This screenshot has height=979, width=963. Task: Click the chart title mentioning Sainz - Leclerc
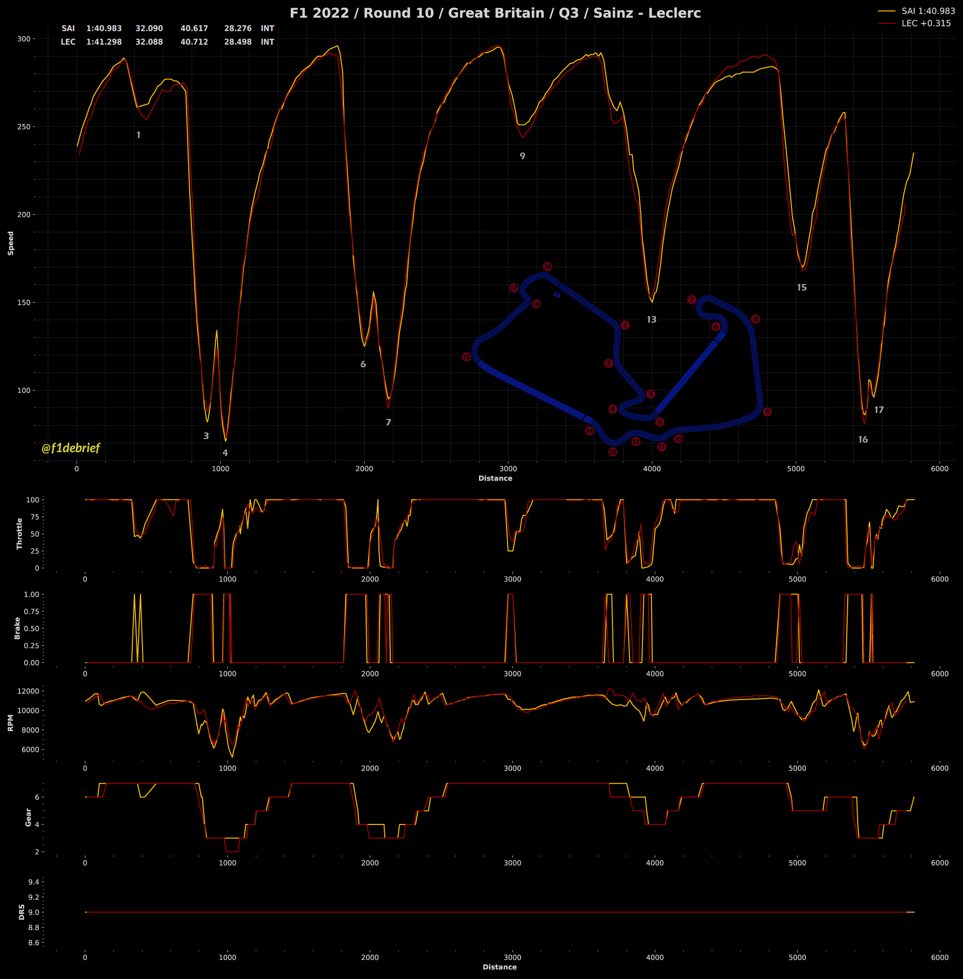(495, 13)
